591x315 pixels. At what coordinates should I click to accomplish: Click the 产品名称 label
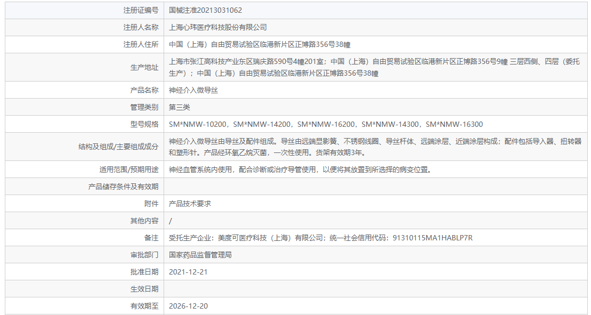[144, 90]
